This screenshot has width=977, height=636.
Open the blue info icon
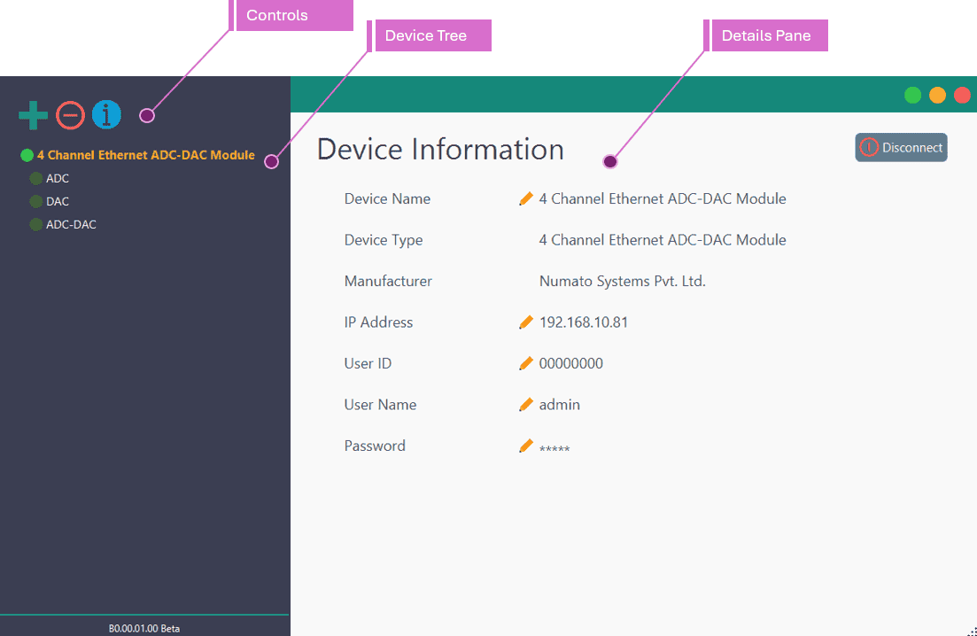pyautogui.click(x=106, y=115)
